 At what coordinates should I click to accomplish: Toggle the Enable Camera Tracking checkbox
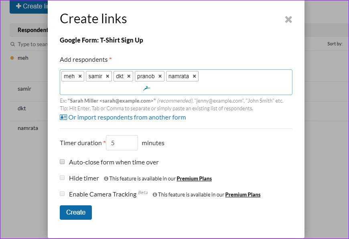tap(62, 194)
